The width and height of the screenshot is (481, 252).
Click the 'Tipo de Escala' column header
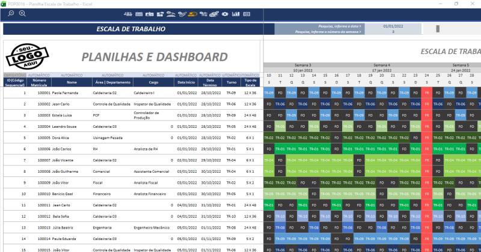250,82
